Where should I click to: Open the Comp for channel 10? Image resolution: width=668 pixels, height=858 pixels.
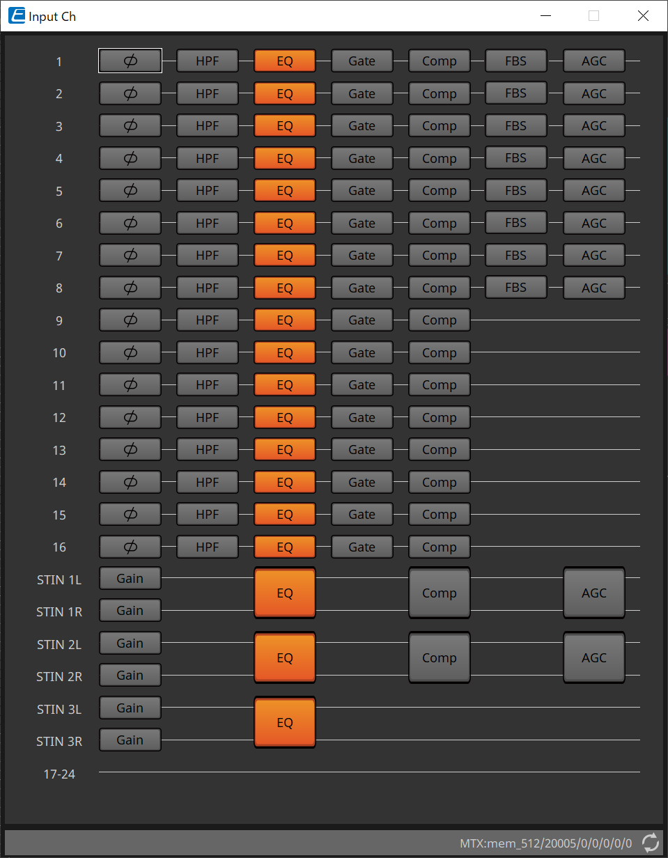point(440,353)
